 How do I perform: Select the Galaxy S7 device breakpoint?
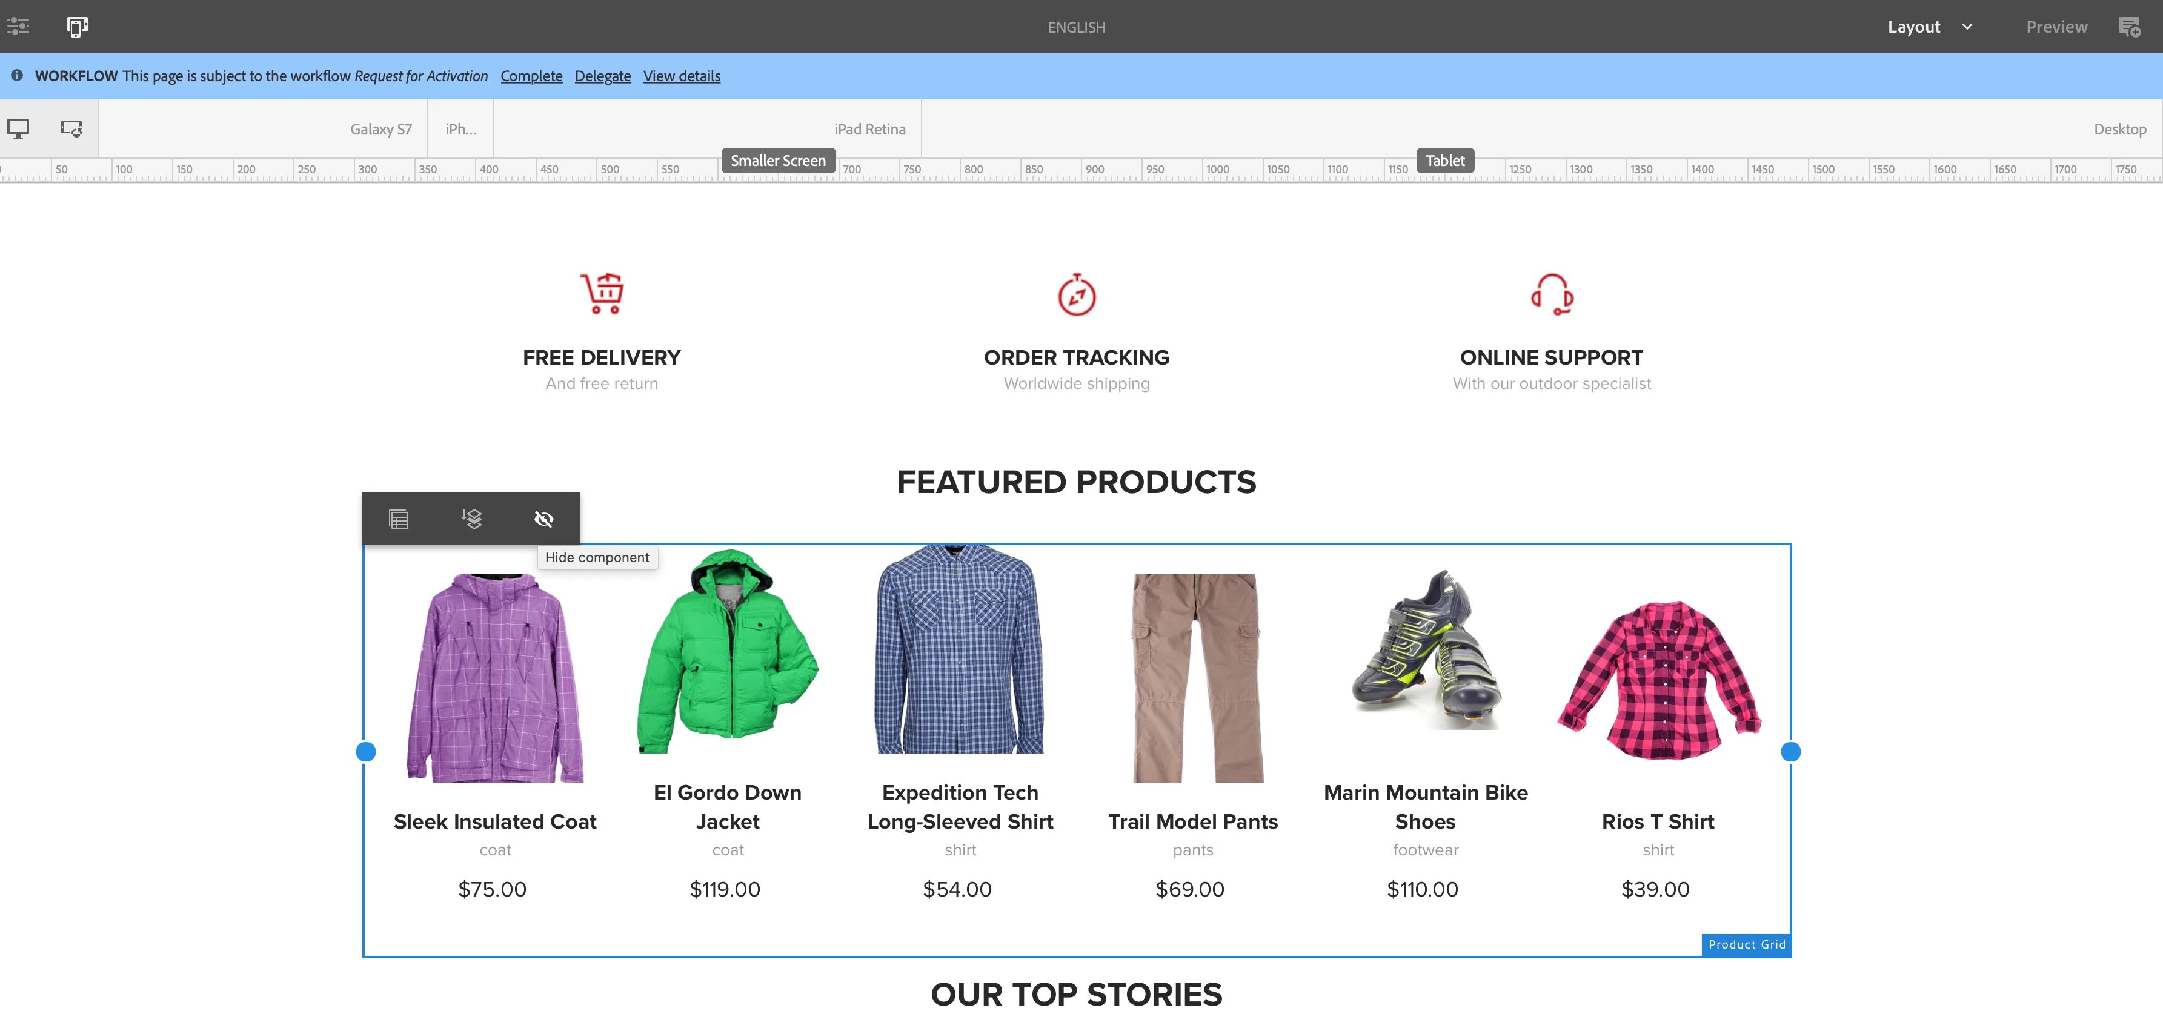380,129
